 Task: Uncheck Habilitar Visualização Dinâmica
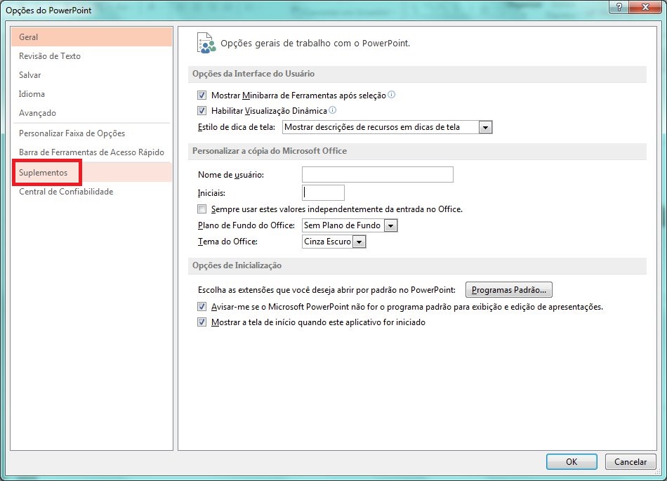(x=202, y=110)
